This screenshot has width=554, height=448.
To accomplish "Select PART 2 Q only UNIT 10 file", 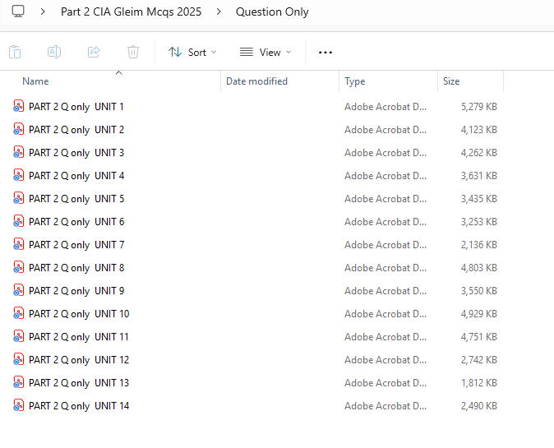I will (x=79, y=314).
